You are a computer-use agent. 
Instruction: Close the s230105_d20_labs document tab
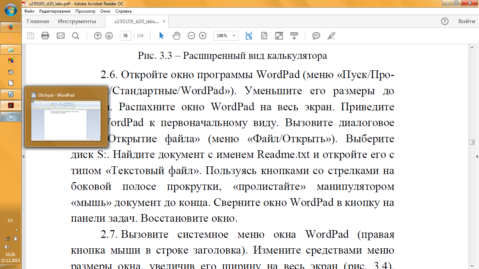[163, 21]
